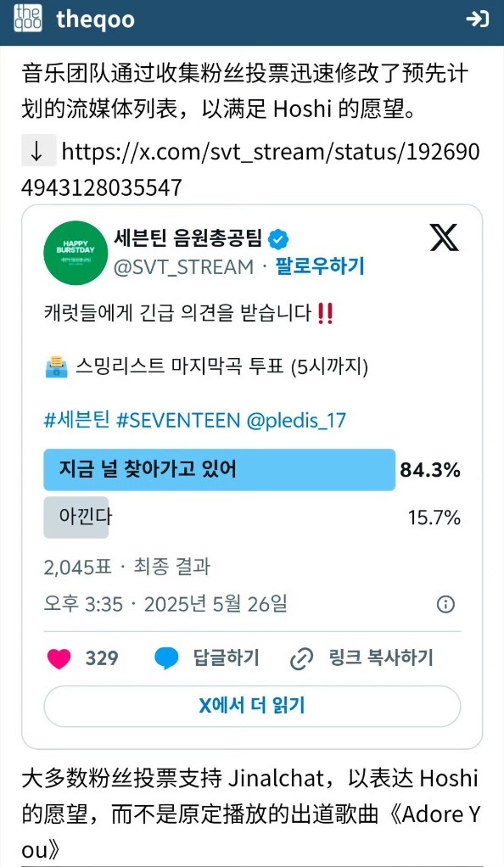Screen dimensions: 504x867
Task: Click the blue verified badge
Action: point(279,239)
